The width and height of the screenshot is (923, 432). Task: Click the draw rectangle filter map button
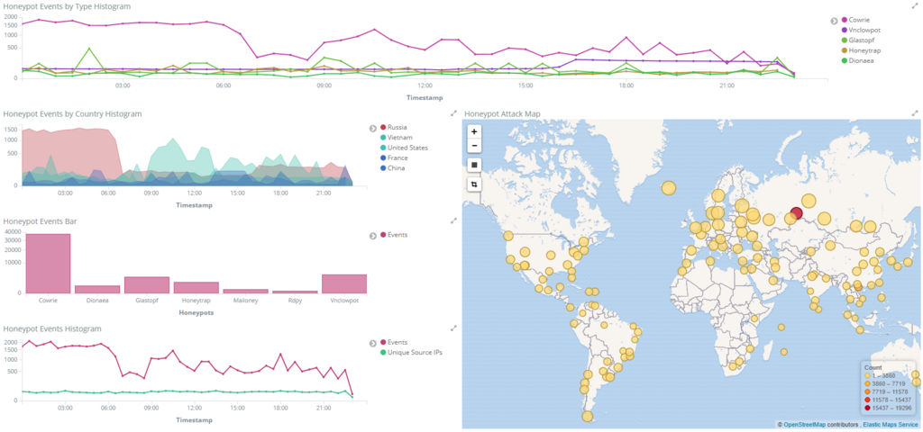point(474,166)
